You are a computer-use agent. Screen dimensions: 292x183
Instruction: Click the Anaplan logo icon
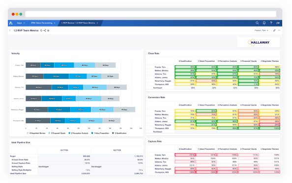(11, 23)
